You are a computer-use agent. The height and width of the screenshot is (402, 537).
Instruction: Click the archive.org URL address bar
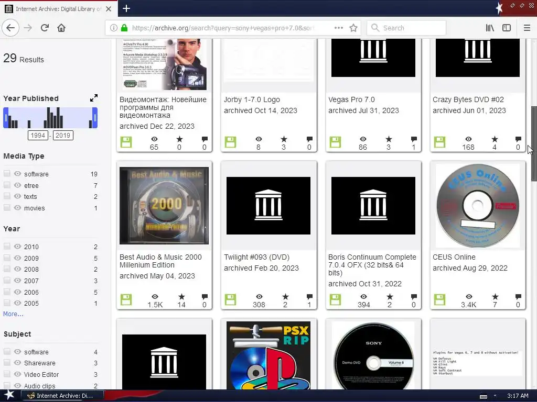click(222, 28)
